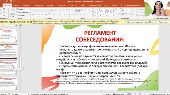
Task: Click the Создать слайд new slide icon
Action: pyautogui.click(x=13, y=11)
